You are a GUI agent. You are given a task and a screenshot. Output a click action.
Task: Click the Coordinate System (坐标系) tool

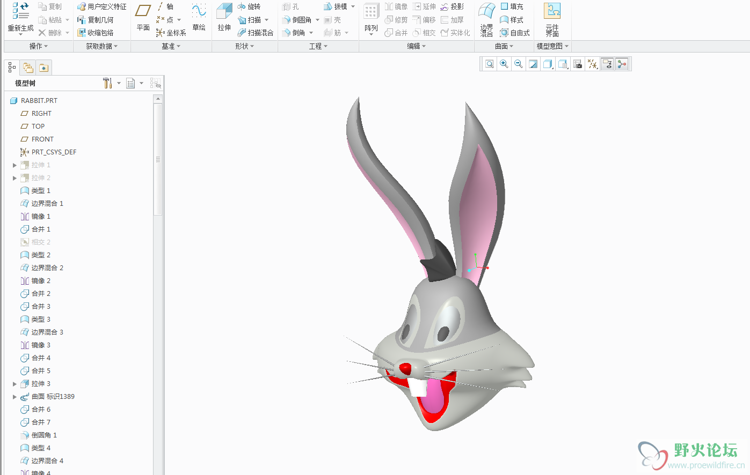pyautogui.click(x=171, y=33)
